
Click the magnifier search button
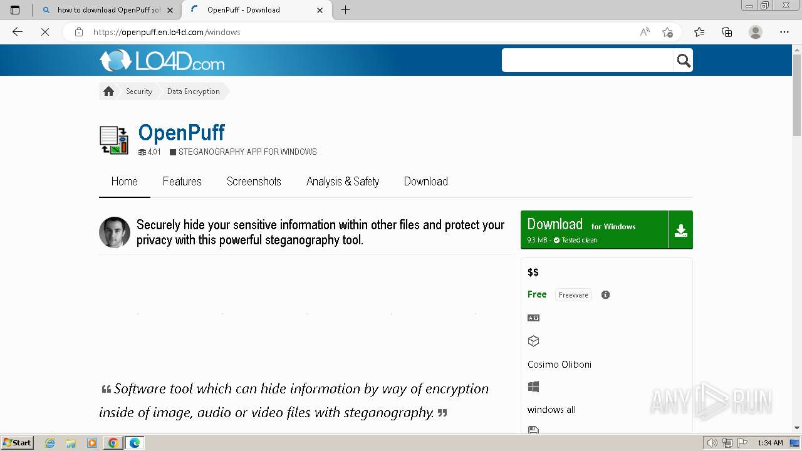coord(684,60)
